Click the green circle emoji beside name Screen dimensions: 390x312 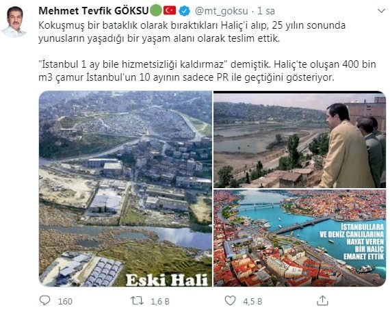(x=156, y=11)
